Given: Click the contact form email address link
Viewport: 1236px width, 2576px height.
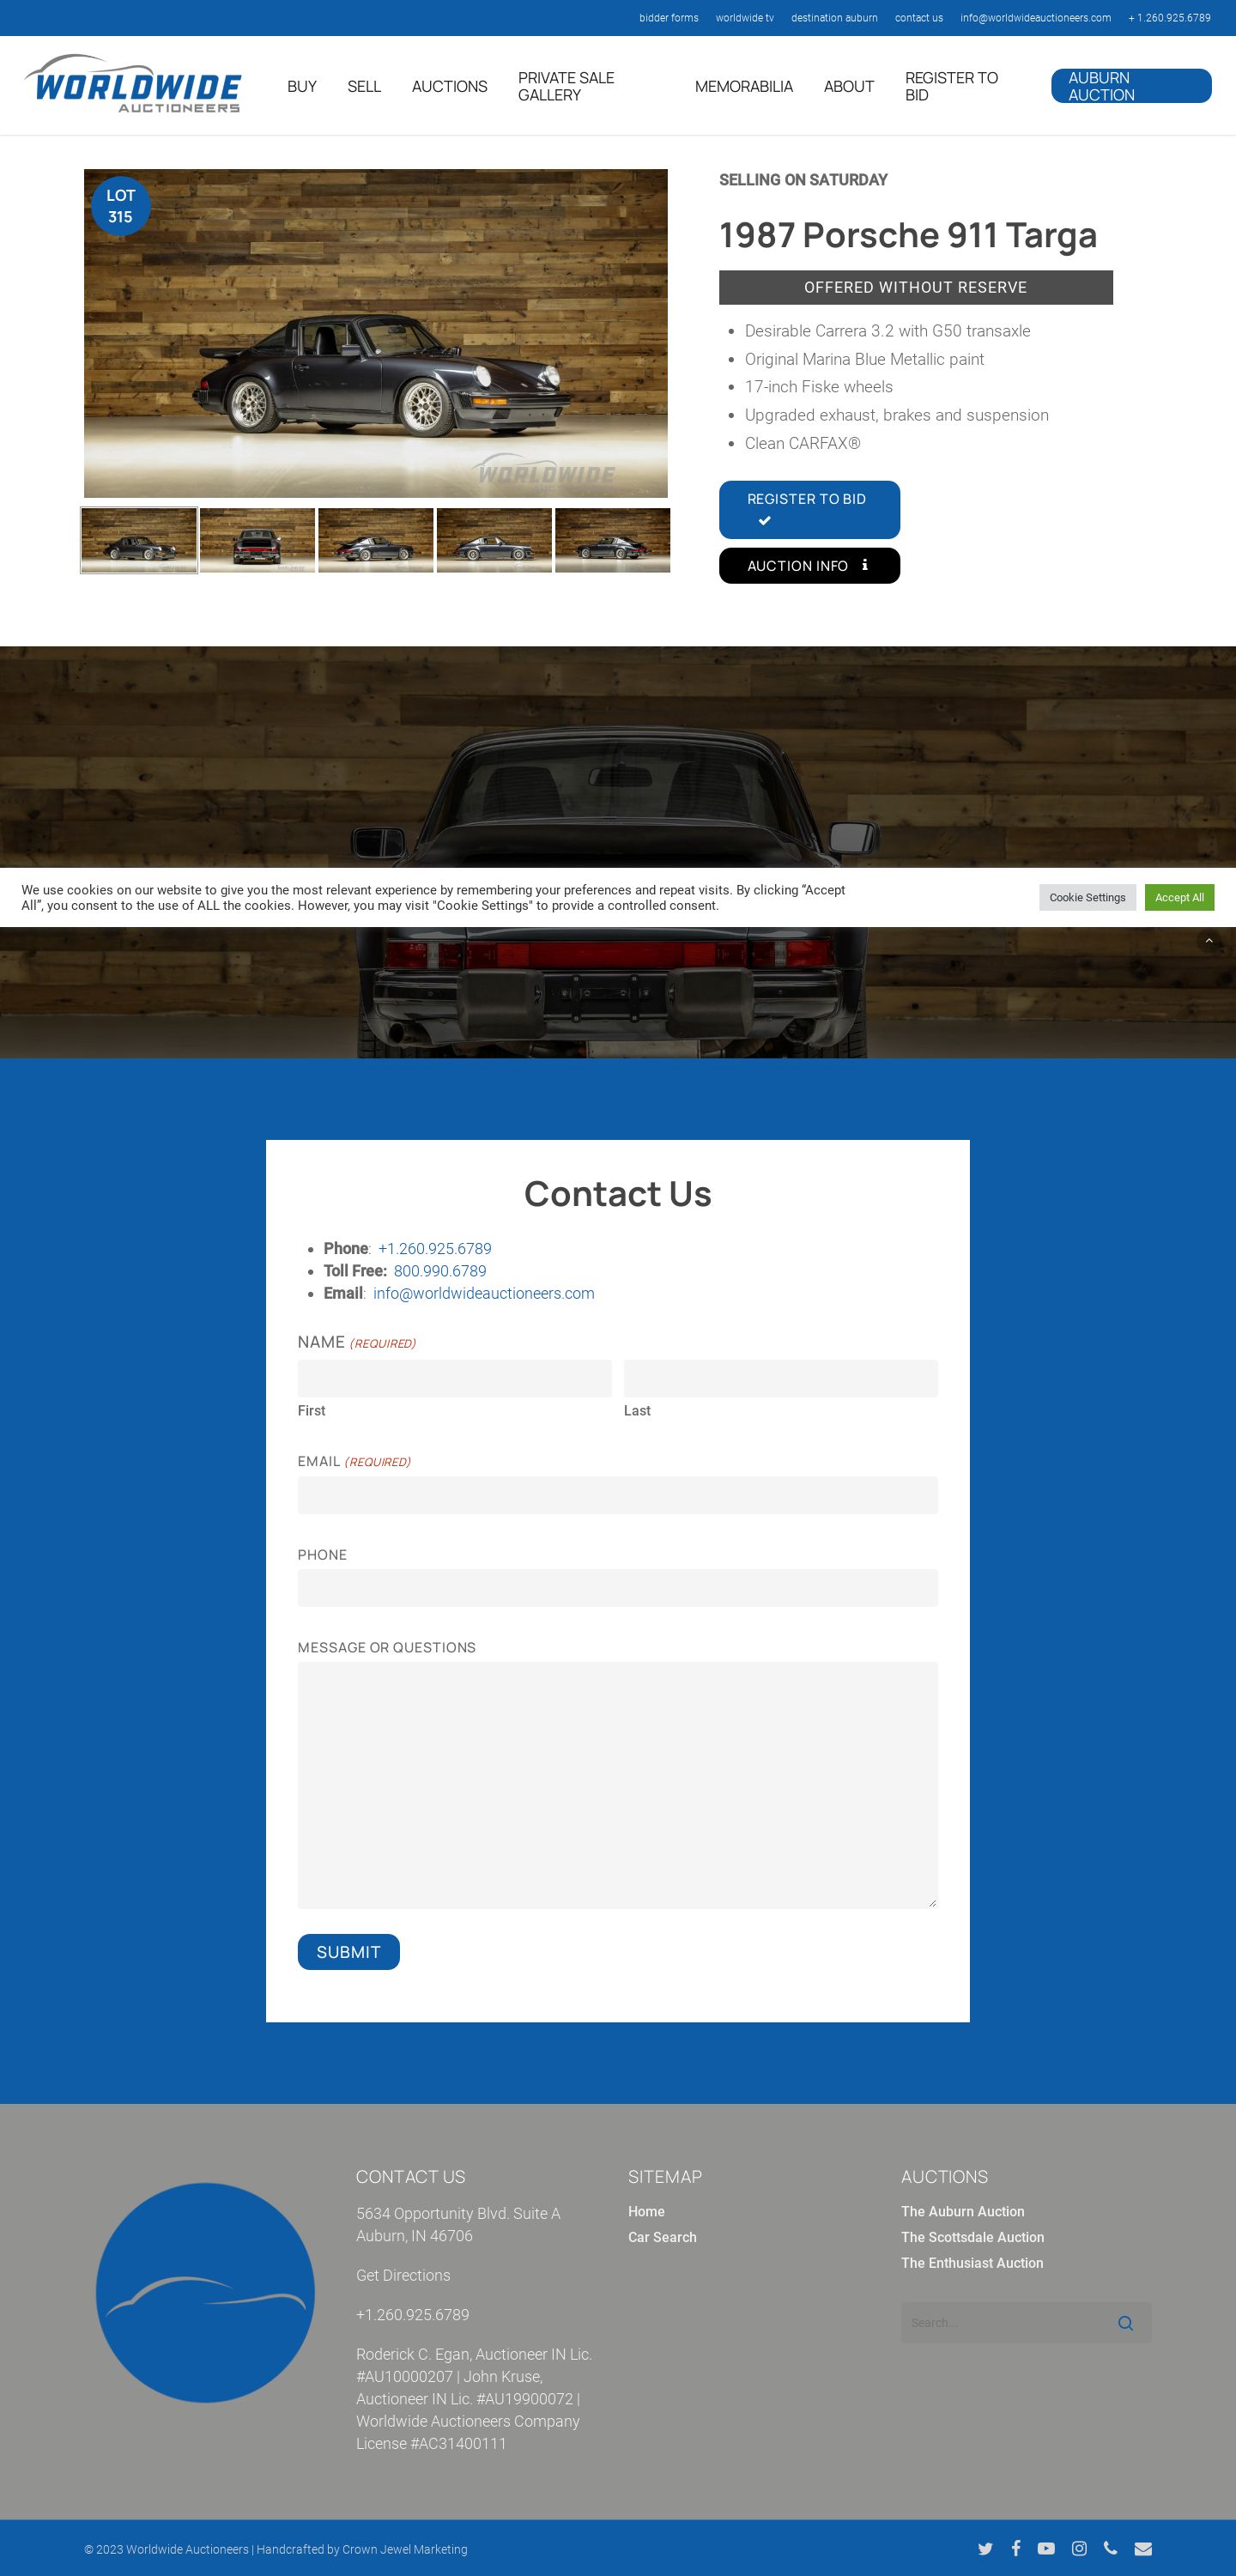Looking at the screenshot, I should (x=483, y=1293).
